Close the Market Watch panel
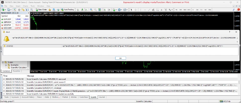The width and height of the screenshot is (241, 103). click(28, 13)
